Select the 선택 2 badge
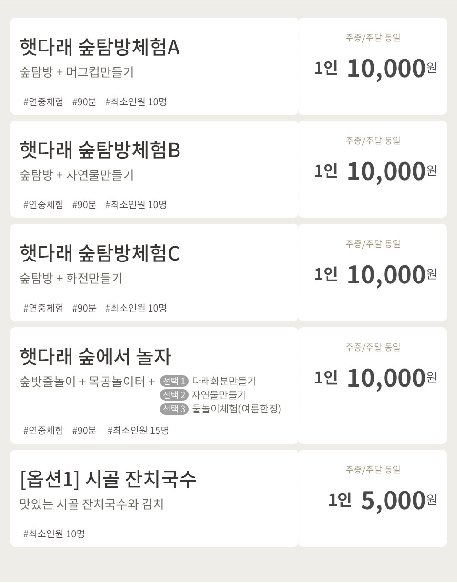This screenshot has width=457, height=583. pyautogui.click(x=174, y=395)
